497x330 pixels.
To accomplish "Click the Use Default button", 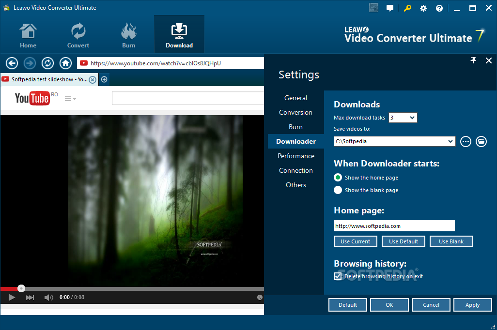I will 404,241.
